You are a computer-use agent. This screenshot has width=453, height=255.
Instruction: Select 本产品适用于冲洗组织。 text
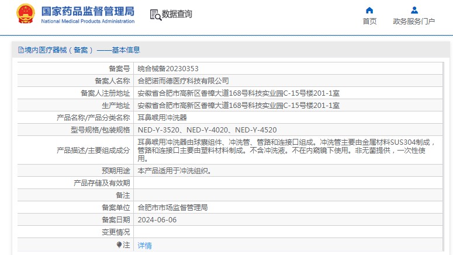175,171
